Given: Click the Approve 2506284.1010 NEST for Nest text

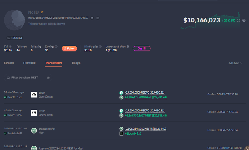Looking at the screenshot, I should [61, 149].
